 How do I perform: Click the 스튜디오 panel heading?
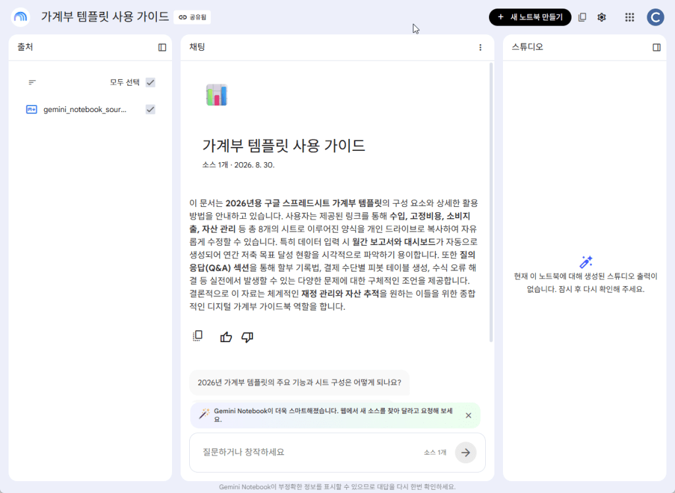527,47
